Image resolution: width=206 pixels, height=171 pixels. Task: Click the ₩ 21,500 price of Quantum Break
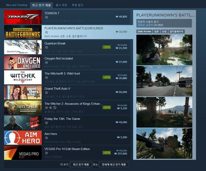click(121, 48)
